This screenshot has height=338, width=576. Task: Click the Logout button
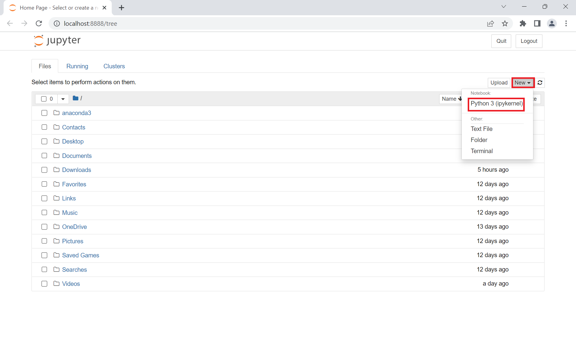pyautogui.click(x=529, y=41)
